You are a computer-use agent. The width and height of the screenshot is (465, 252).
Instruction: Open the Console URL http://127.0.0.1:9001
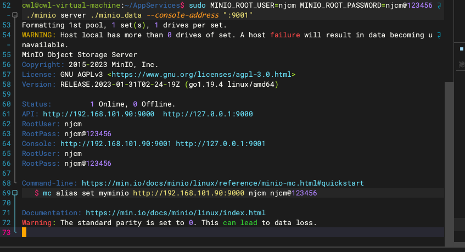pos(220,143)
